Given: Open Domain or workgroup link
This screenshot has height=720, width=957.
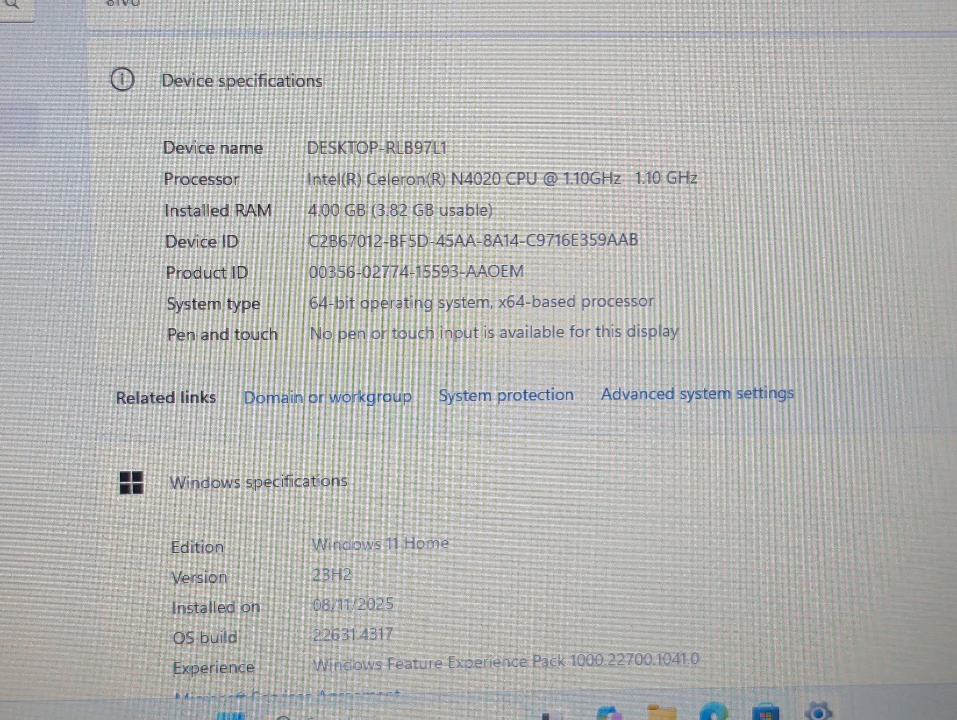Looking at the screenshot, I should (x=327, y=397).
